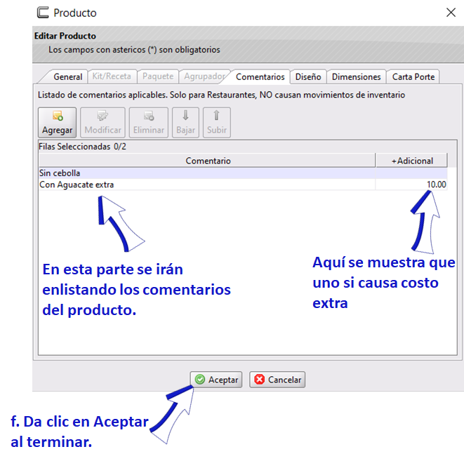This screenshot has height=461, width=464.
Task: Click the Cancelar button
Action: 277,380
